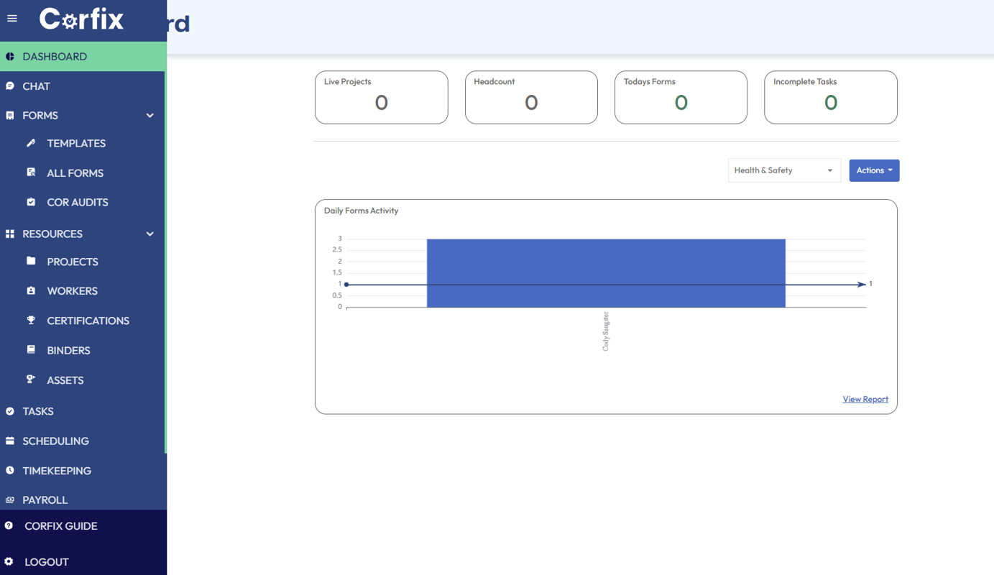Click the Timekeeping clock icon
Screen dimensions: 994x575
coord(10,470)
